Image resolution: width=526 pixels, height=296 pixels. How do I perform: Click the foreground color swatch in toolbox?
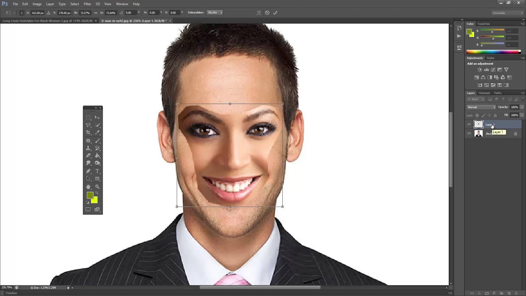(90, 195)
